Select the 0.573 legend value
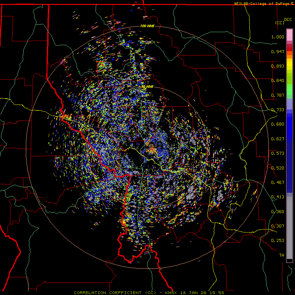The image size is (295, 295). [278, 153]
